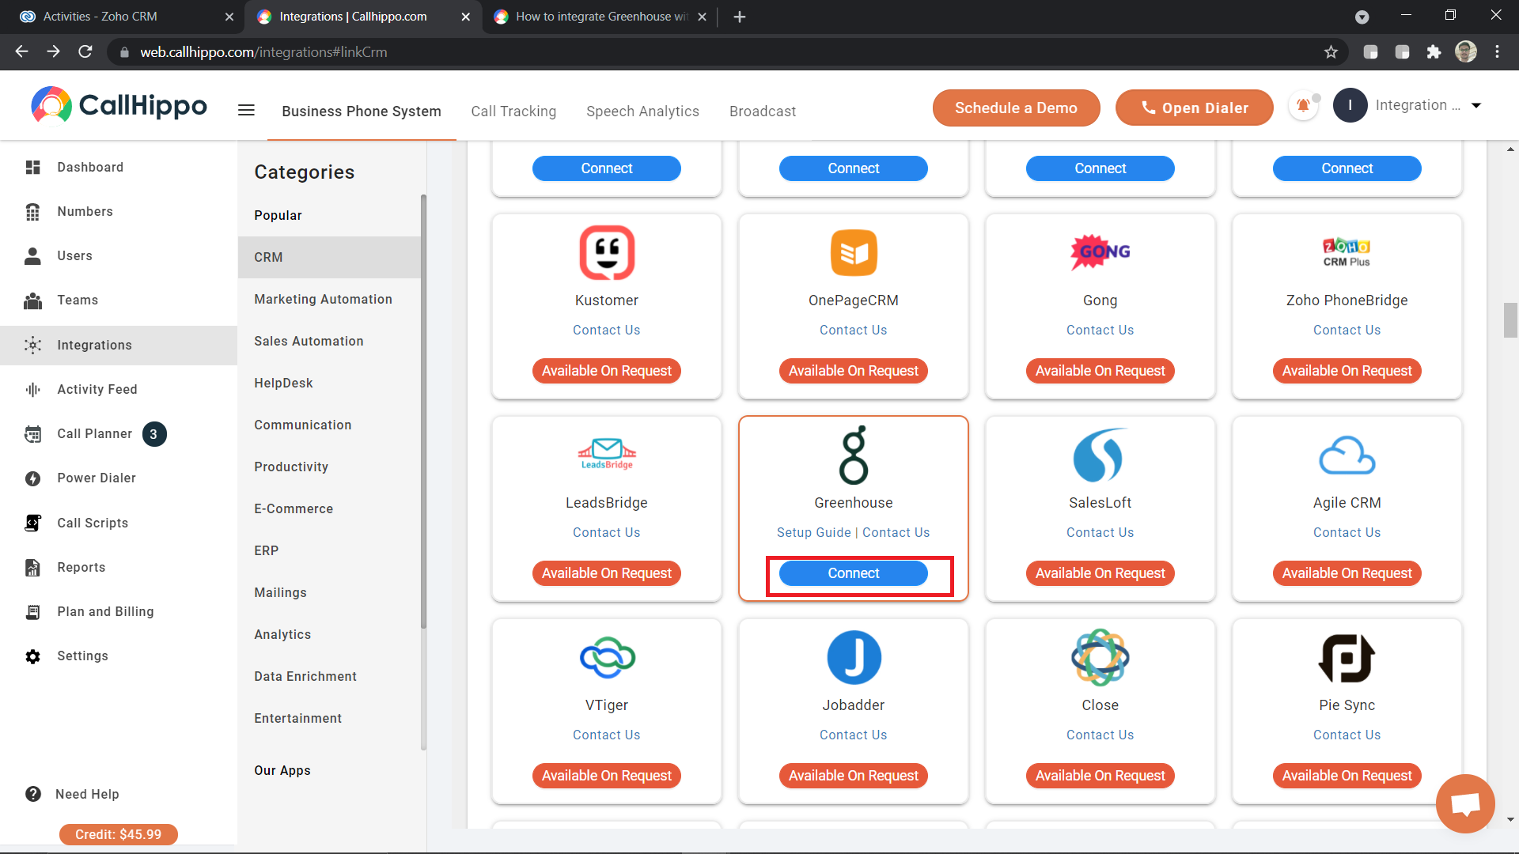Open a new browser tab
This screenshot has width=1519, height=854.
pyautogui.click(x=739, y=17)
